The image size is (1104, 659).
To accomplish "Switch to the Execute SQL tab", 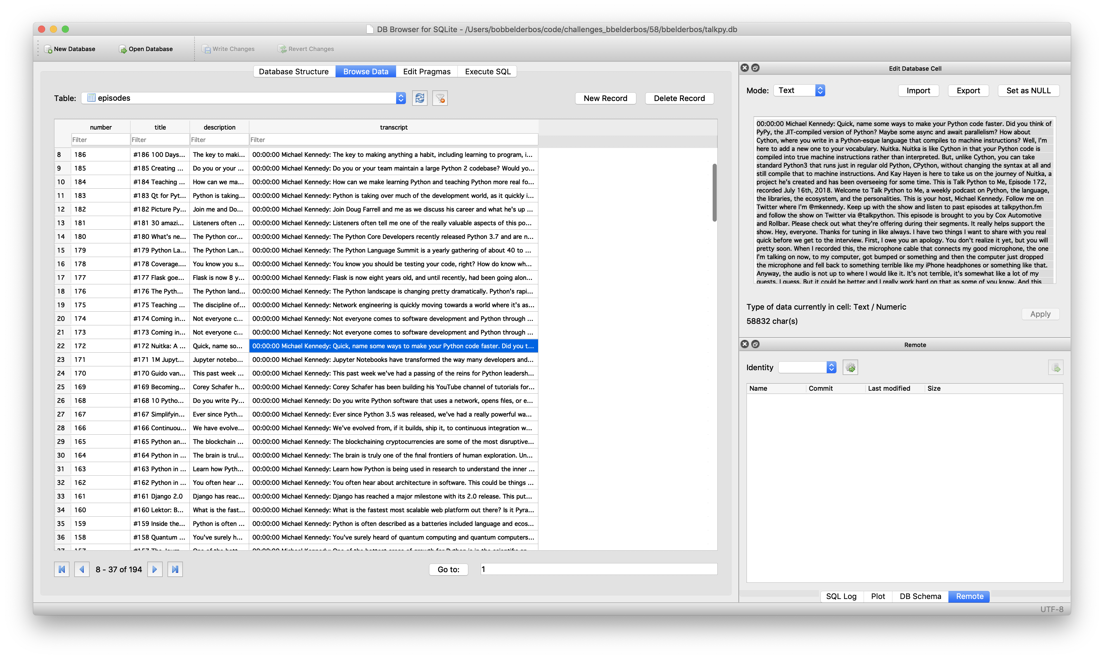I will 487,72.
